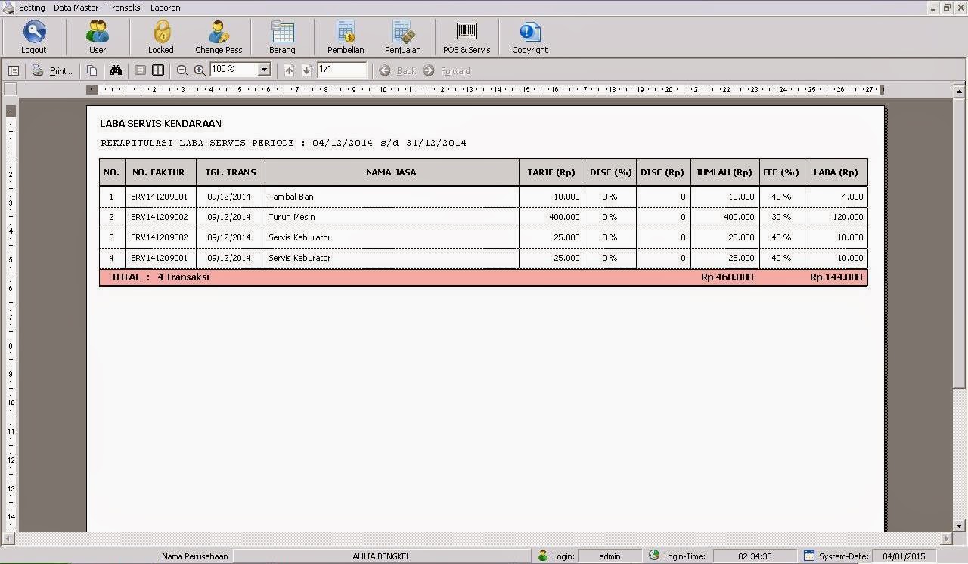Click the Turun Mesin service name
Screen dimensions: 968x564
[292, 217]
